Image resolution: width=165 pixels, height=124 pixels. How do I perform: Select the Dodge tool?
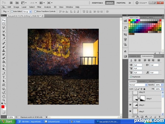(4, 69)
